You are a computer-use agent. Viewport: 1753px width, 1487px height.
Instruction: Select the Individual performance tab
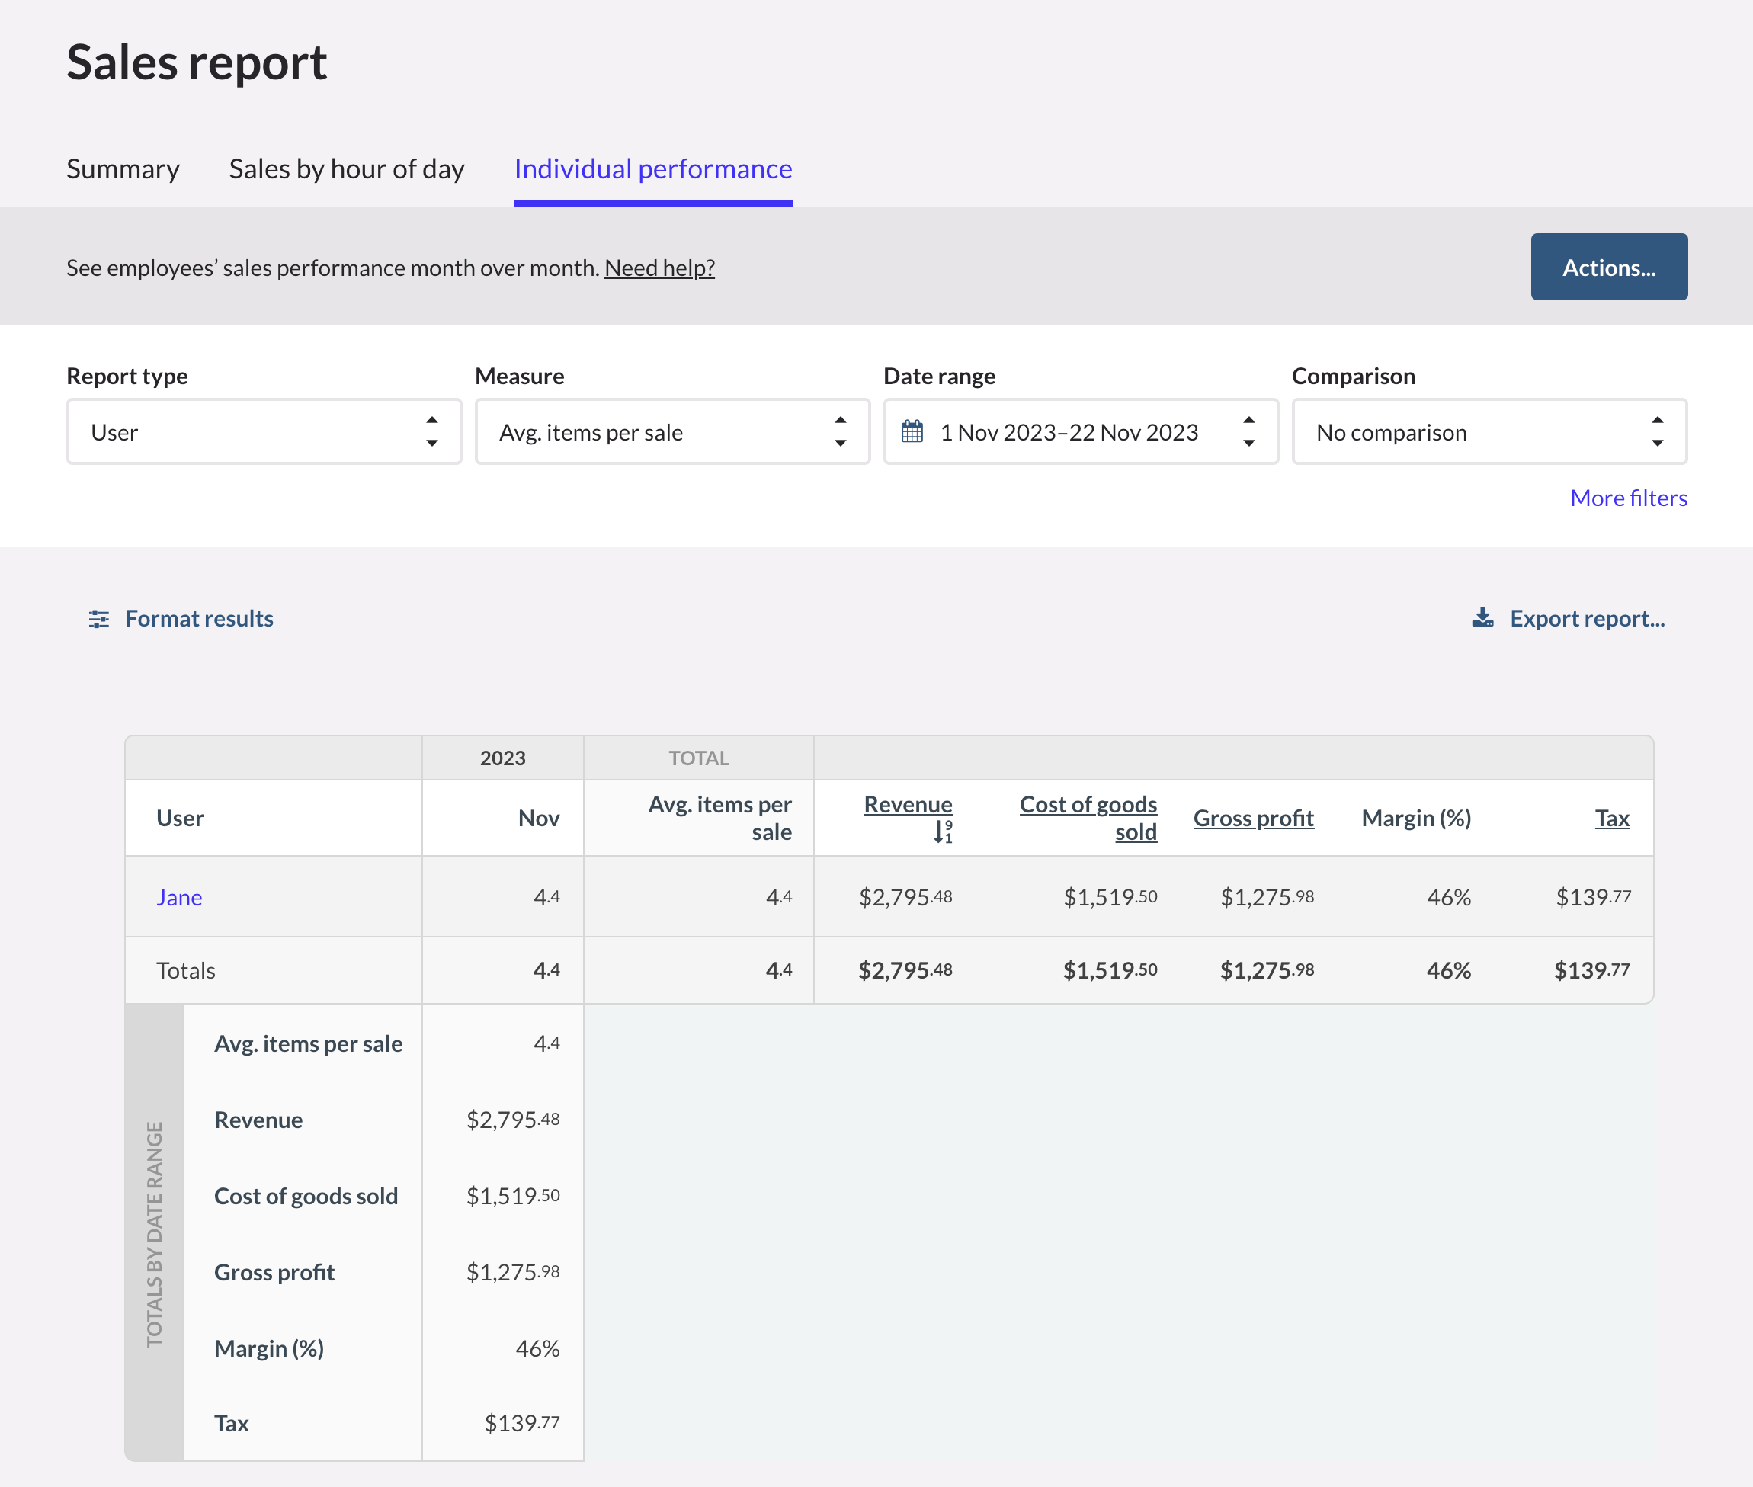pos(653,169)
